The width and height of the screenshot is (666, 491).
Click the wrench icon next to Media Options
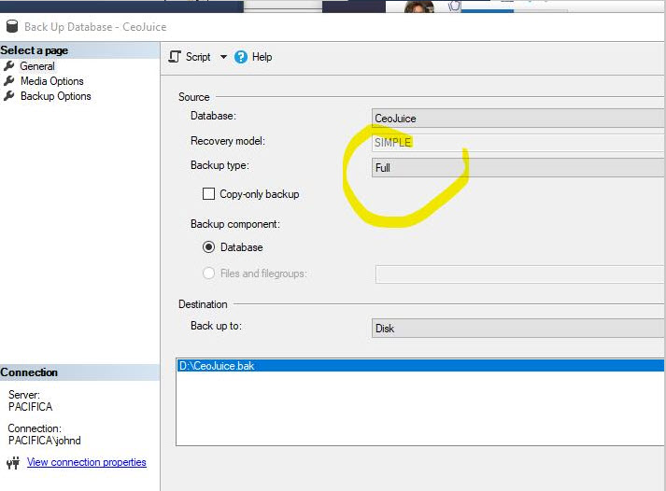(9, 80)
